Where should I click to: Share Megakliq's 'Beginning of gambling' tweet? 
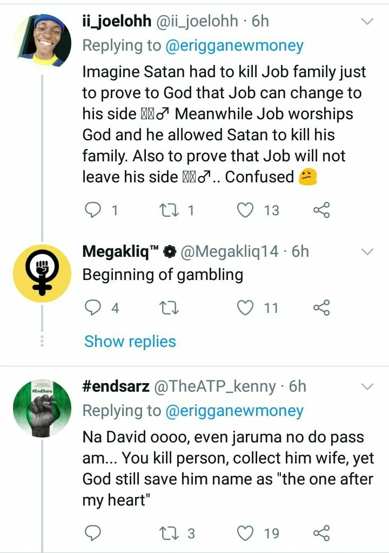(x=321, y=308)
